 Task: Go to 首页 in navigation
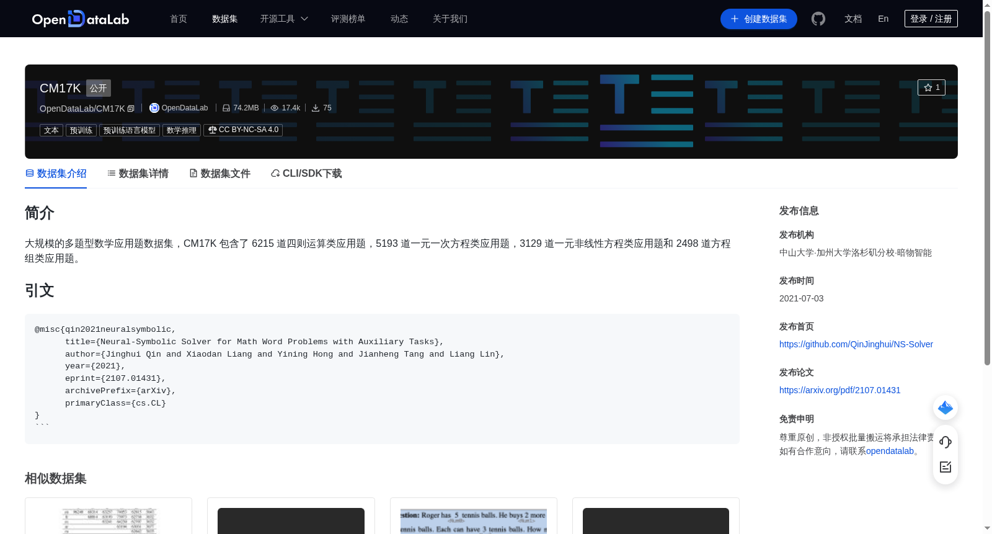179,19
